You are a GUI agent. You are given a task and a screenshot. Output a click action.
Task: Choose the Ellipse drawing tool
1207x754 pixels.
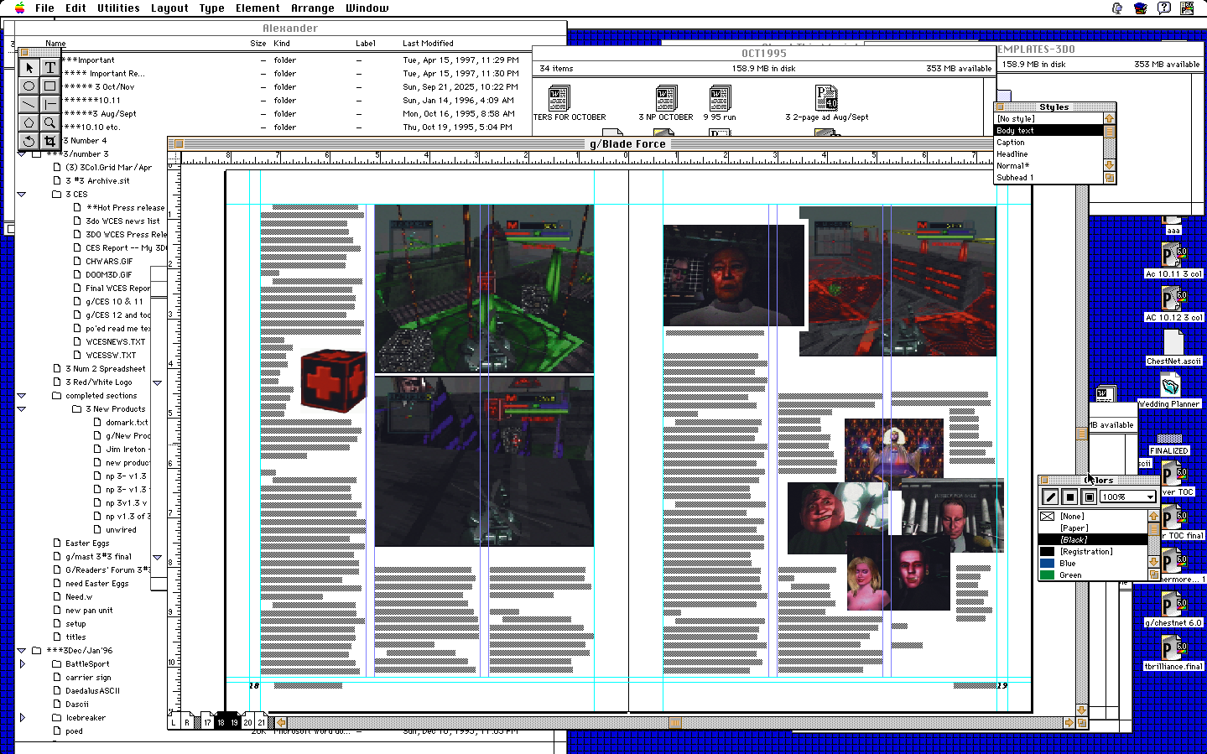pyautogui.click(x=29, y=86)
